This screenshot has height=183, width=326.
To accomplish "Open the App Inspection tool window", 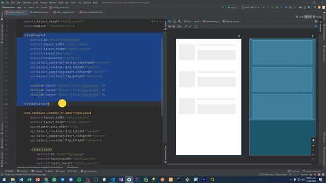I will (x=89, y=171).
